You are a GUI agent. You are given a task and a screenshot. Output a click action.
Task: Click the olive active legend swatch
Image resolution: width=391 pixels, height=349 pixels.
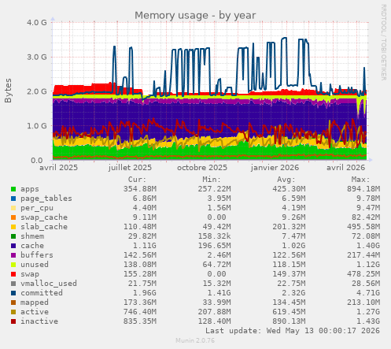tap(13, 312)
